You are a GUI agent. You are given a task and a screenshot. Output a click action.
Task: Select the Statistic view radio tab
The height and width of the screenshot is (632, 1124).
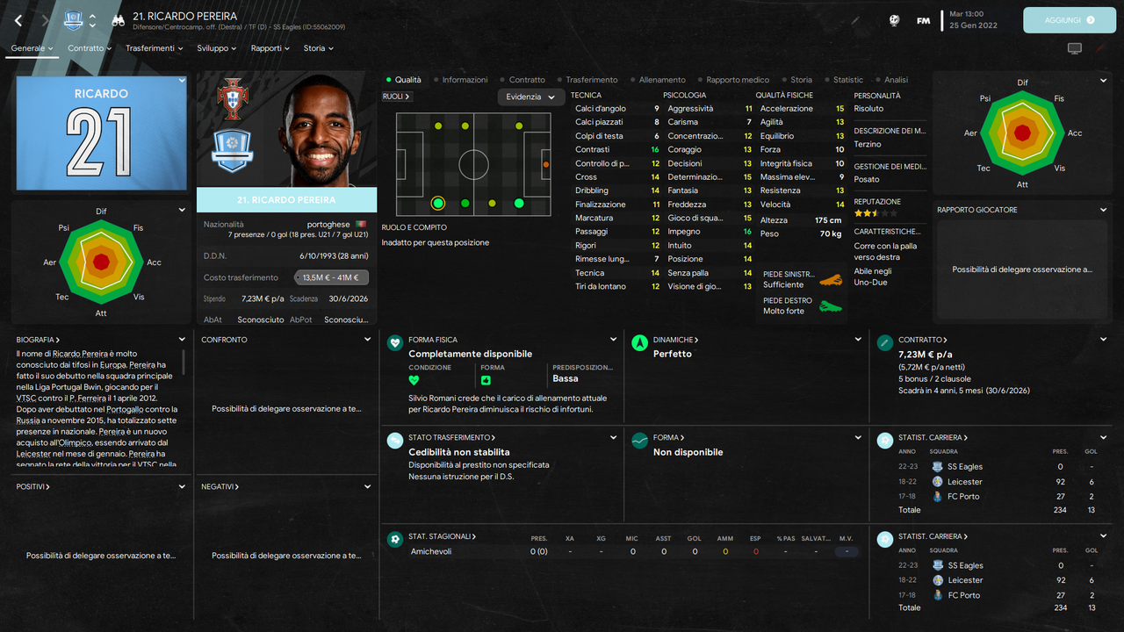point(843,80)
